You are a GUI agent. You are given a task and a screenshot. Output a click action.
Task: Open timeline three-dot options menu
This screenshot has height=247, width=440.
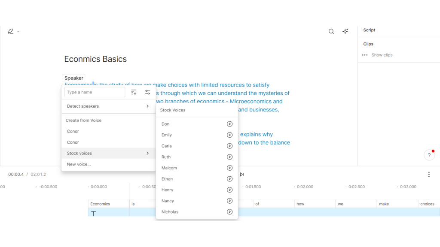click(428, 175)
